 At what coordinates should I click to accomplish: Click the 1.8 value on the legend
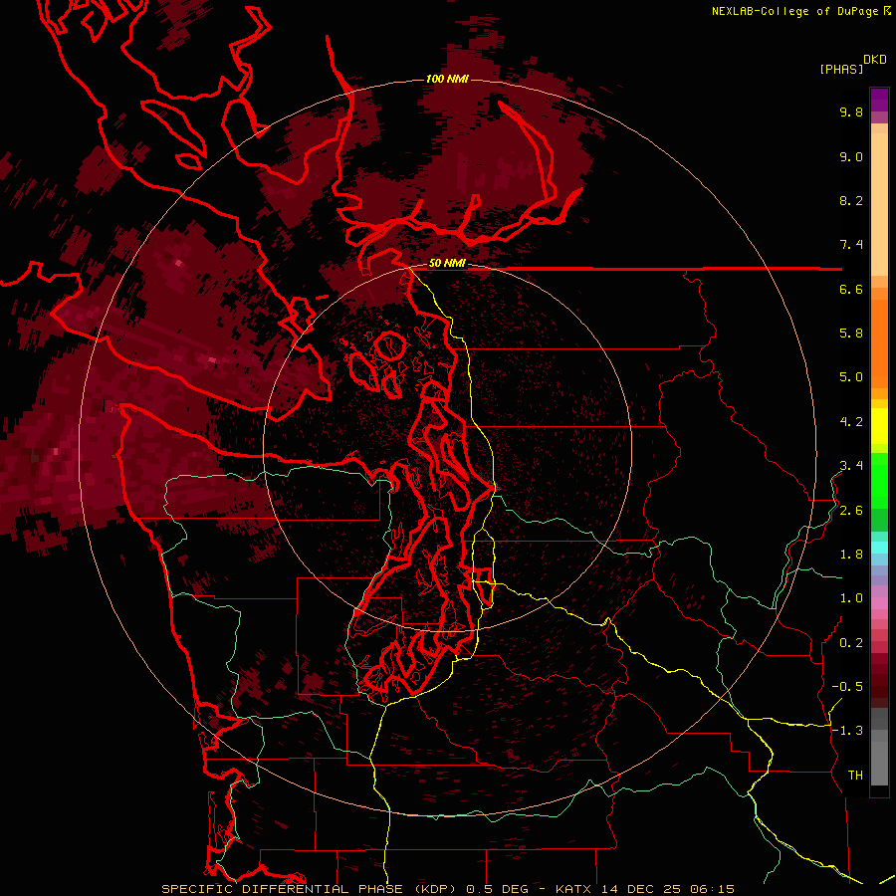851,555
